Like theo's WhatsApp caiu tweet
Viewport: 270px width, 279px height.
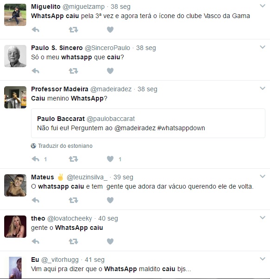click(110, 241)
